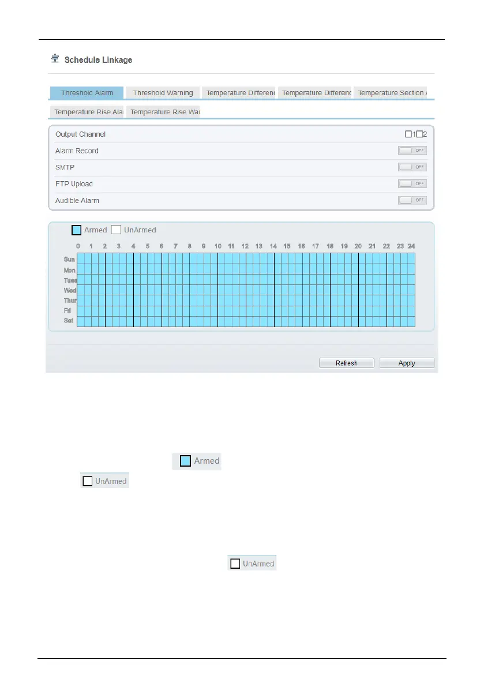This screenshot has width=484, height=687.
Task: Click the hour 12 column header
Action: pos(245,246)
